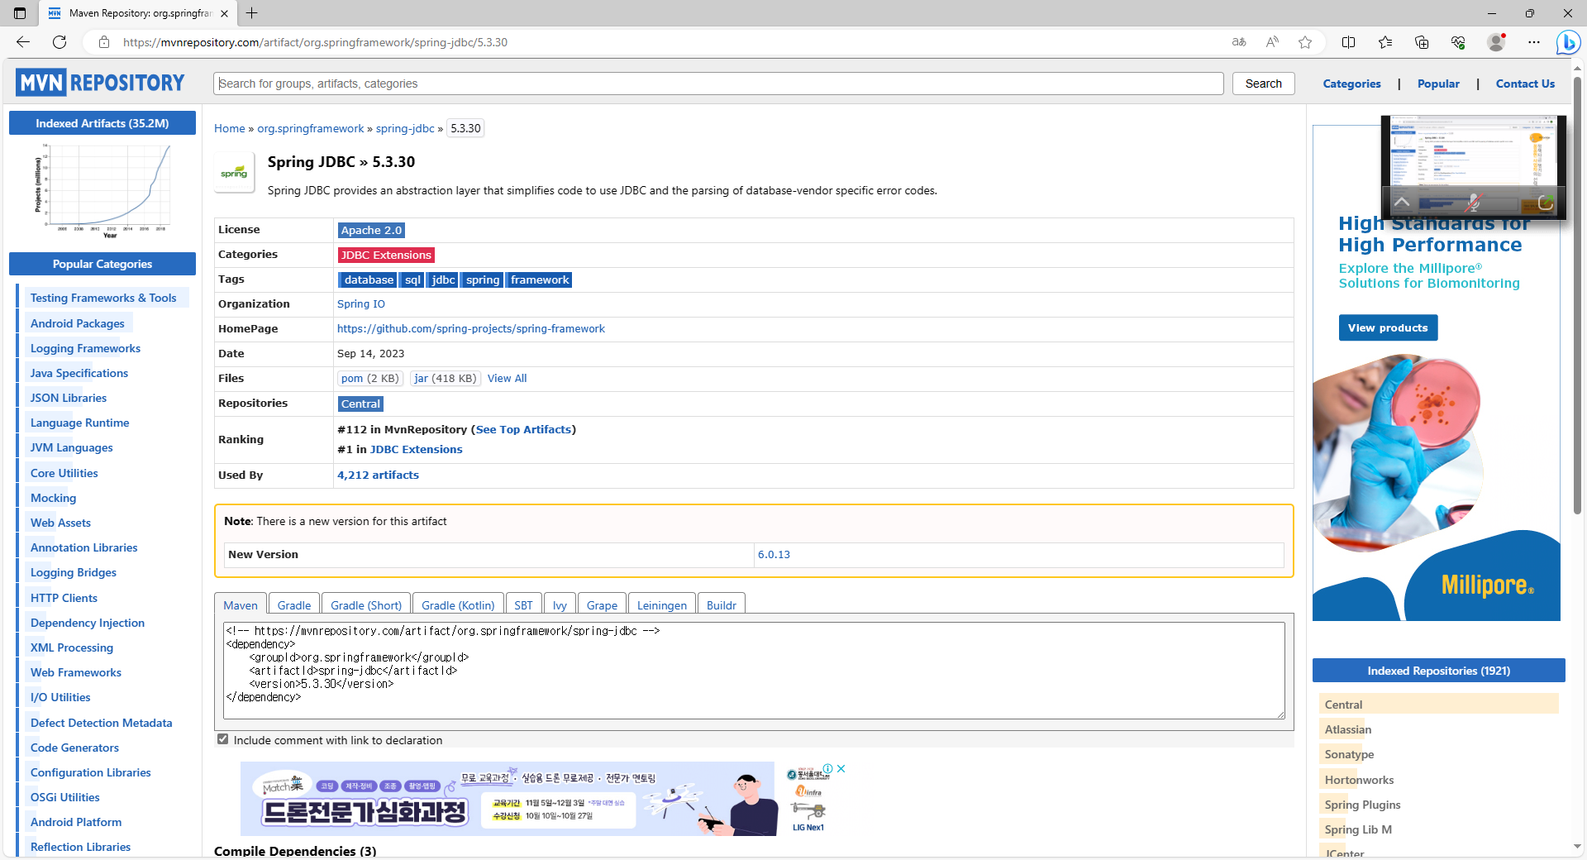Open the tab actions menu icon
This screenshot has width=1587, height=860.
(20, 13)
